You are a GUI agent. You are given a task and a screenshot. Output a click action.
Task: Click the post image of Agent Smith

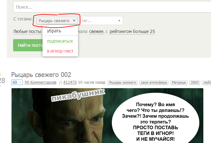[107, 116]
